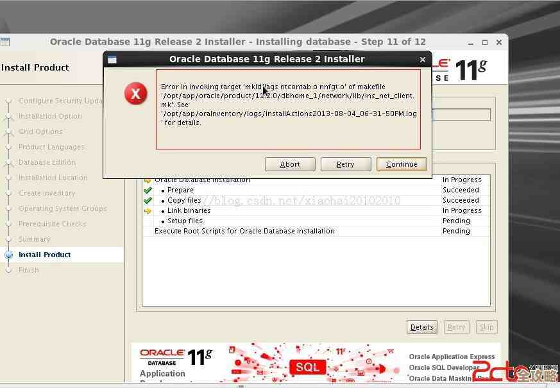The height and width of the screenshot is (388, 560).
Task: Select the Summary step in sidebar
Action: click(34, 239)
